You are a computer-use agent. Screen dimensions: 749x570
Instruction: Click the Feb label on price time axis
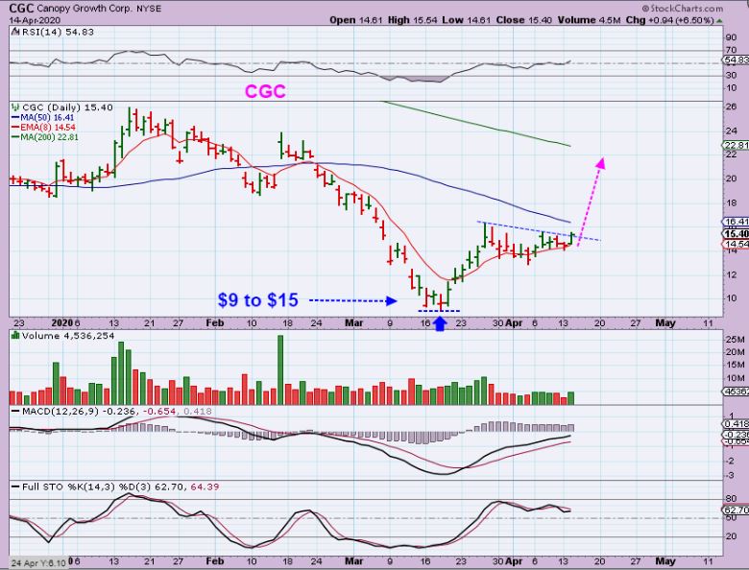click(215, 323)
